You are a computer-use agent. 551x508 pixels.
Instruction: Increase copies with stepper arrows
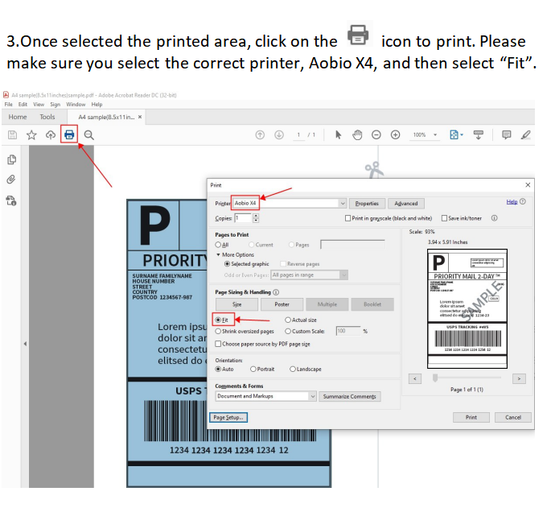pos(256,216)
